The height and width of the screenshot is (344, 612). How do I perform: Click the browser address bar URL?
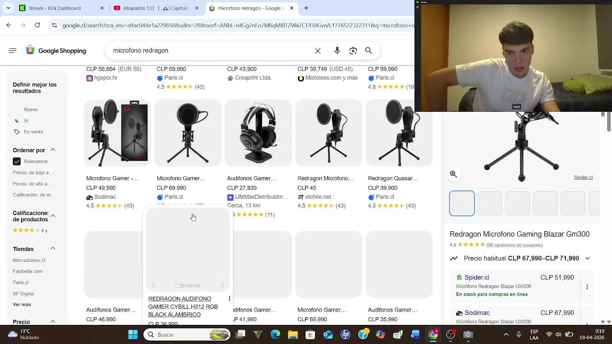[x=238, y=25]
